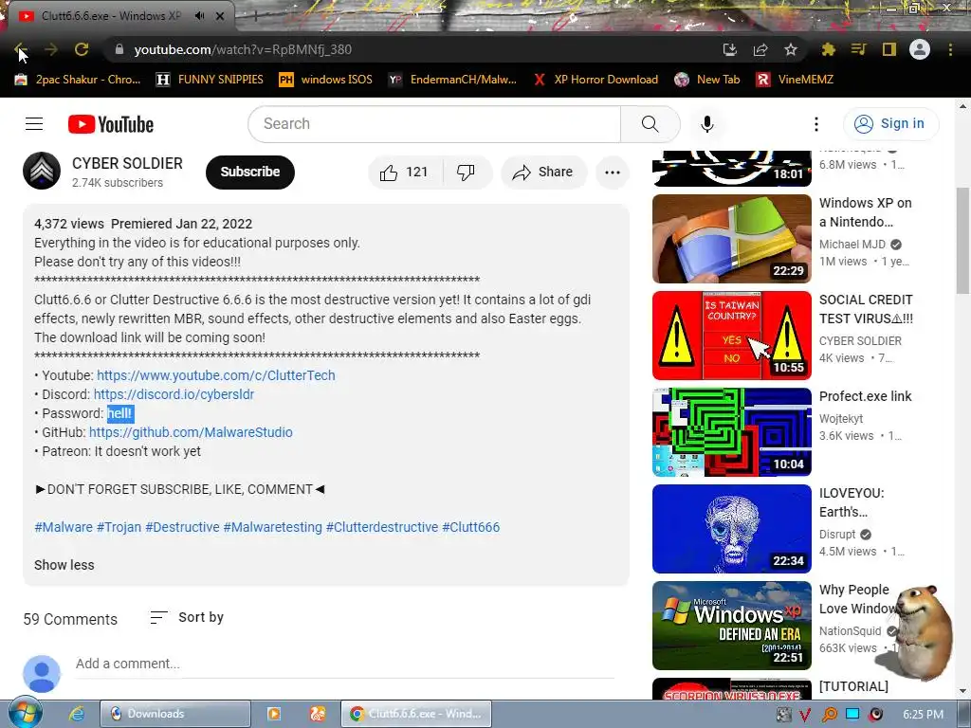Viewport: 971px width, 728px height.
Task: Click the #Clutt666 hashtag
Action: pyautogui.click(x=470, y=527)
